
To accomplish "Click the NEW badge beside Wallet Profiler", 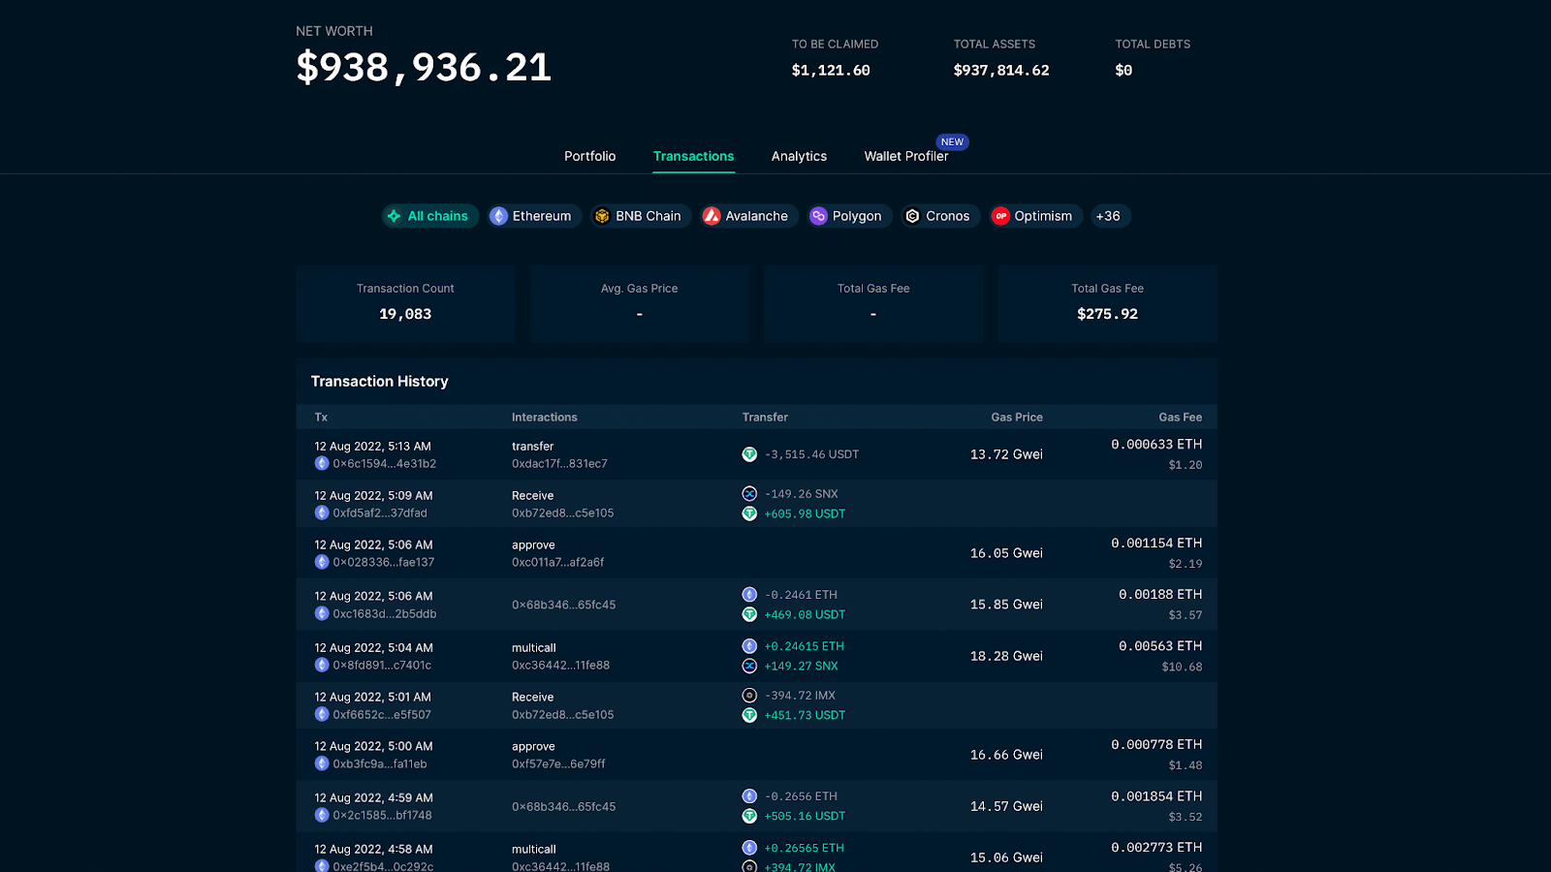I will (x=952, y=141).
